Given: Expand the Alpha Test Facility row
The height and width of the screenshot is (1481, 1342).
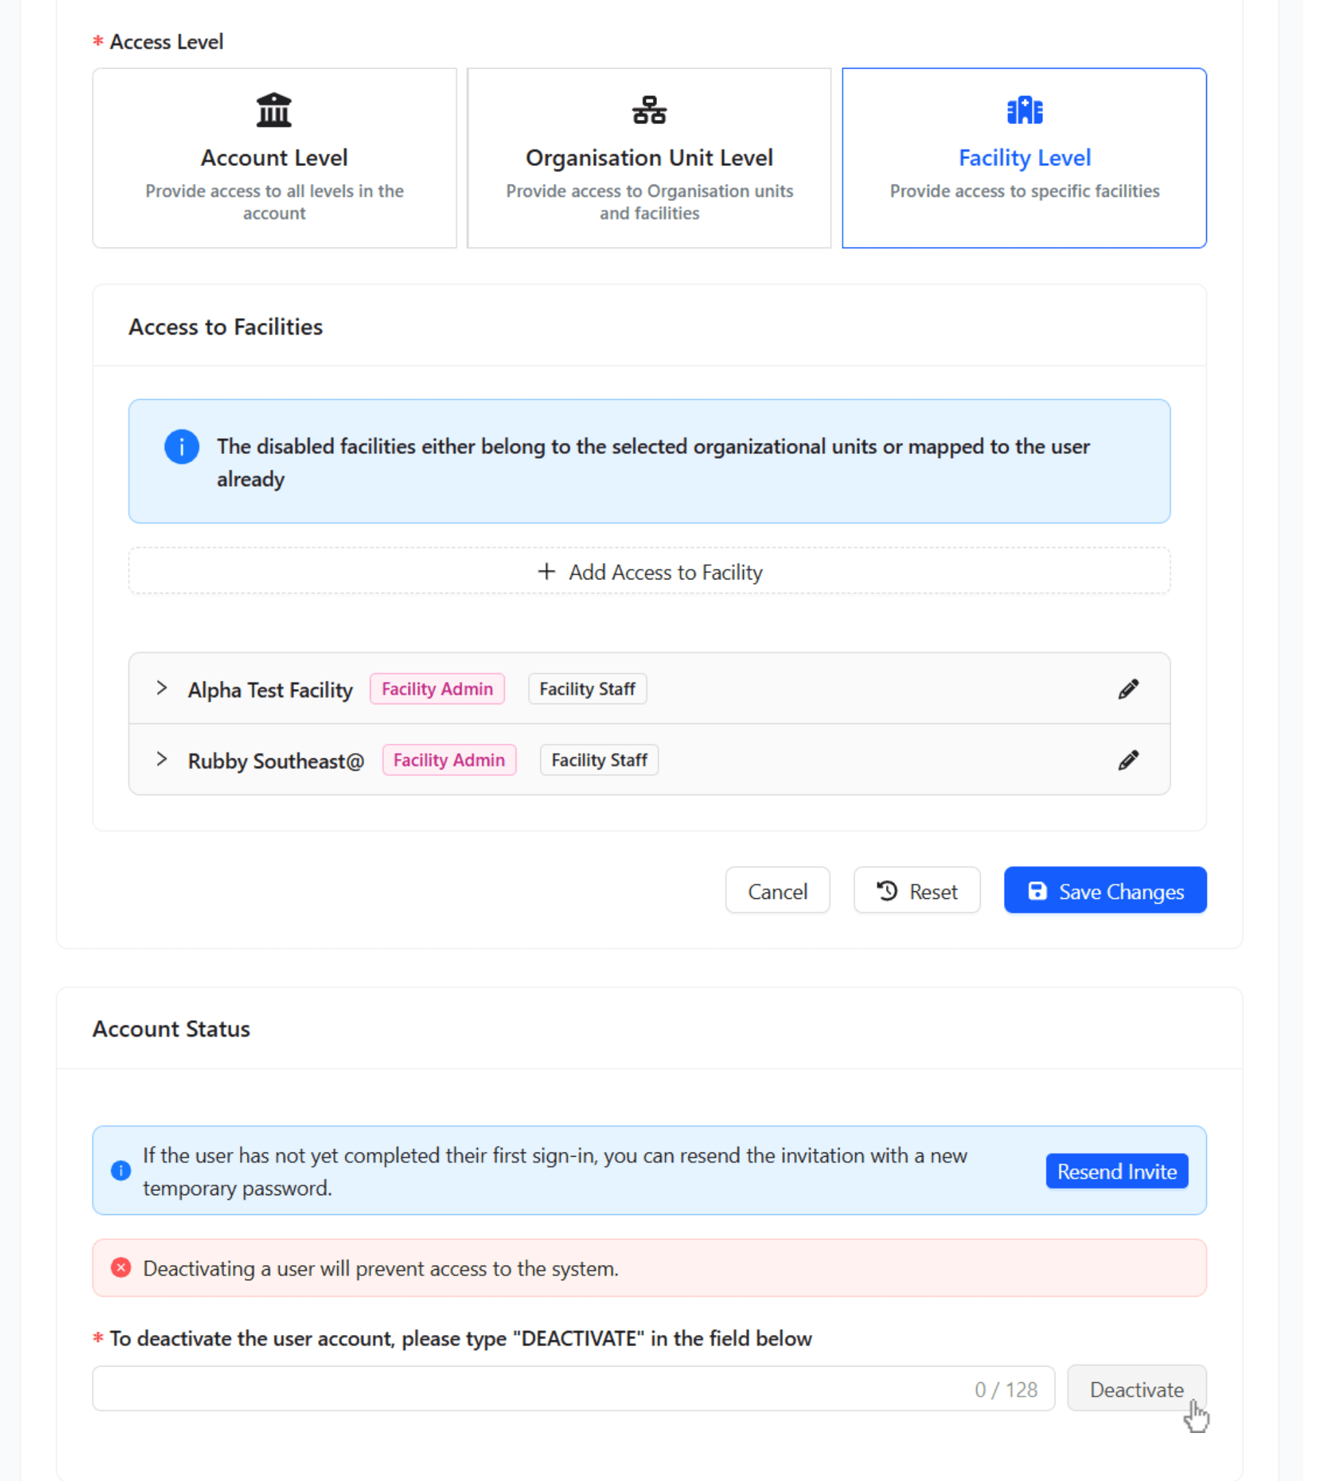Looking at the screenshot, I should [162, 688].
